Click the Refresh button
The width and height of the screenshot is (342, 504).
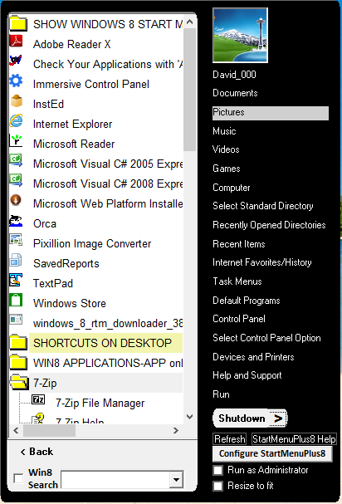point(229,438)
